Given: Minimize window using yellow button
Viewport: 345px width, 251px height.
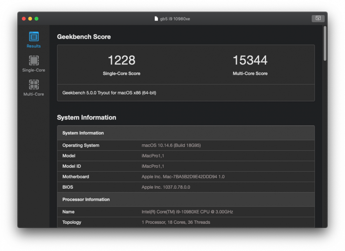Looking at the screenshot, I should pyautogui.click(x=30, y=19).
